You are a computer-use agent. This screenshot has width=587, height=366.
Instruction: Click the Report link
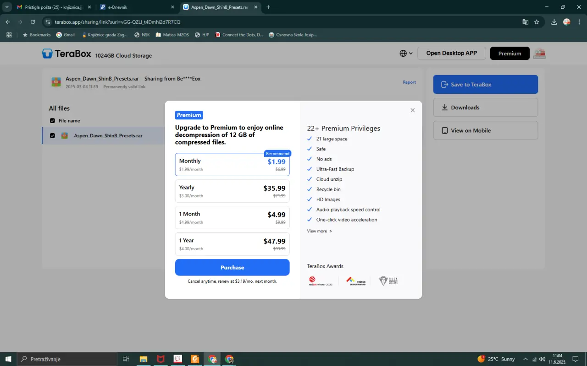click(x=409, y=82)
